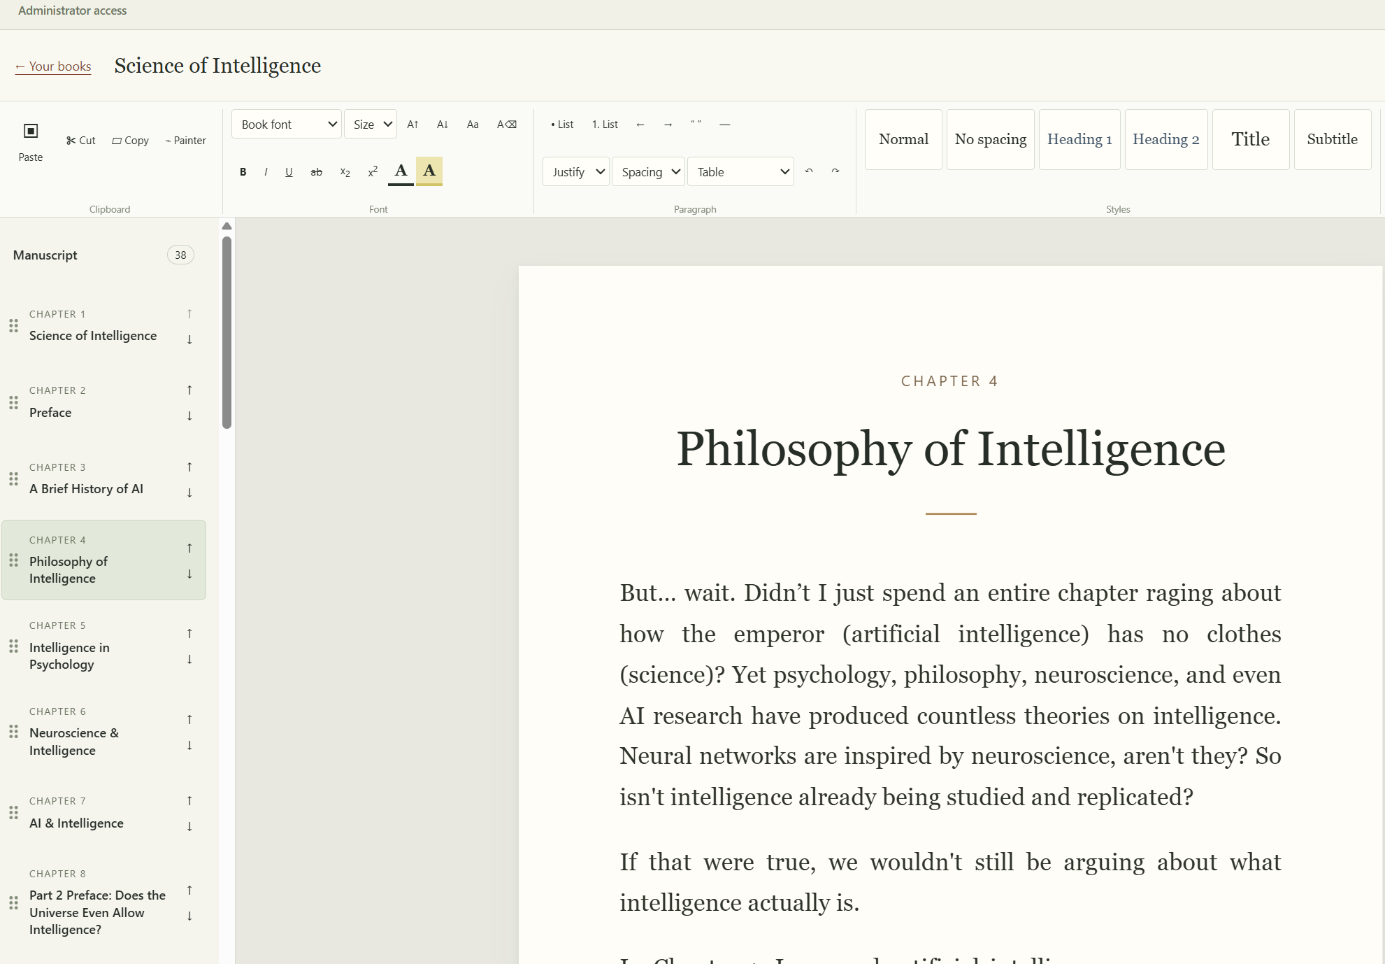Click the sidebar scroll-up arrow
The height and width of the screenshot is (964, 1385).
(x=227, y=226)
